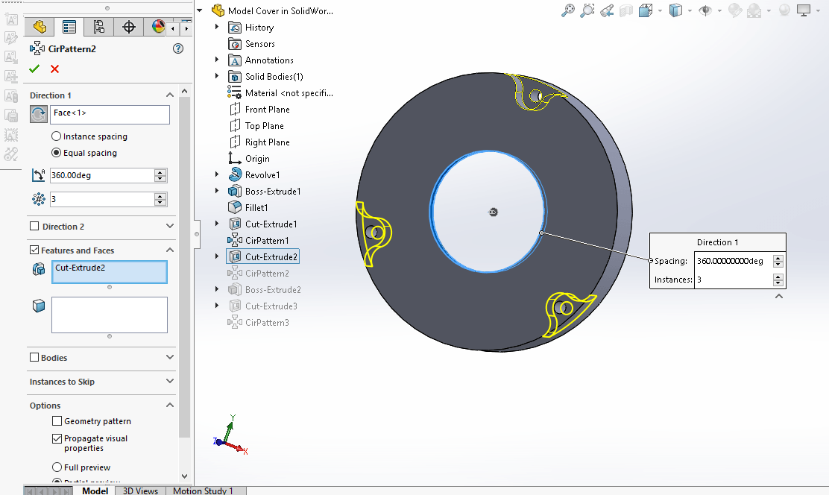
Task: Open the DimXpertManager crosshair tab
Action: [129, 28]
